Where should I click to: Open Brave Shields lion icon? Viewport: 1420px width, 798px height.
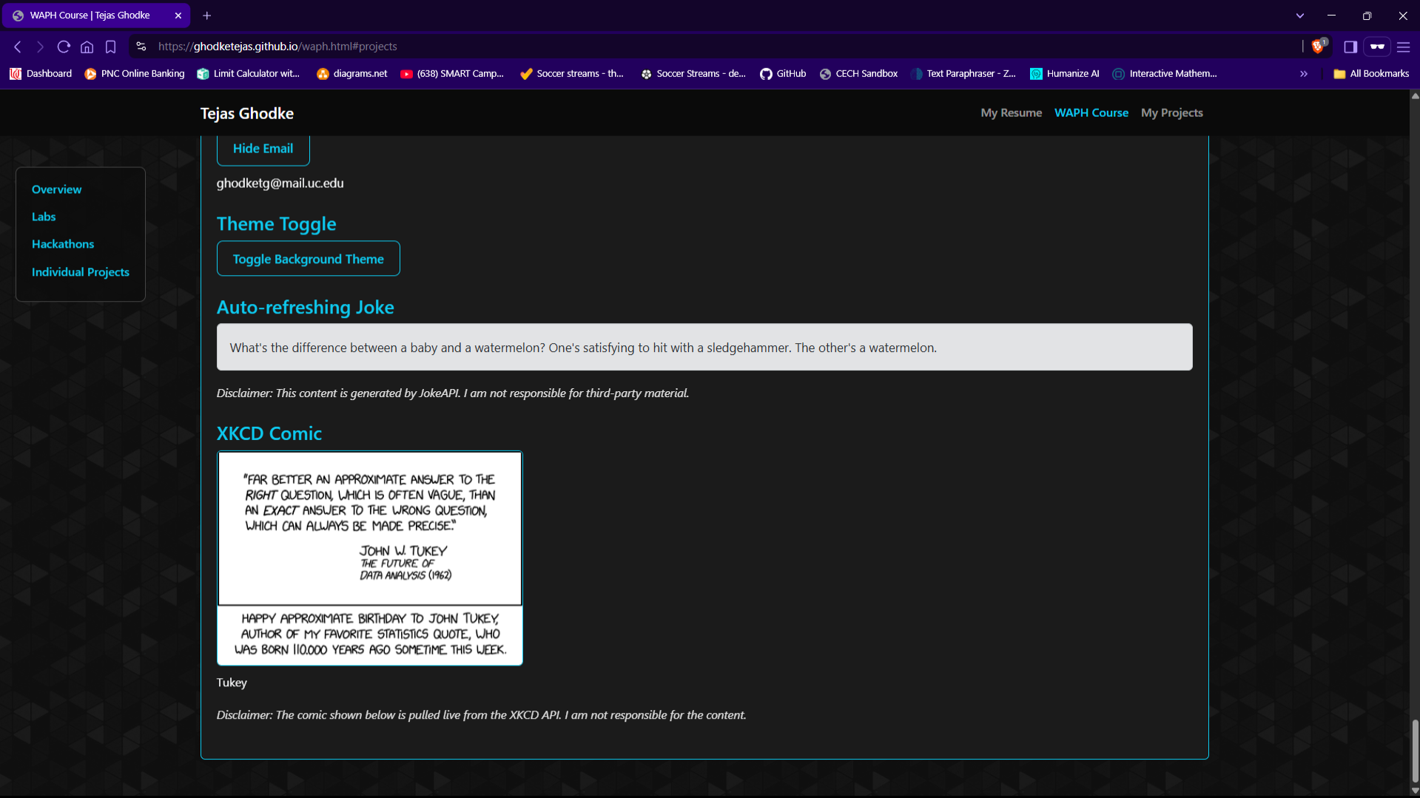[1318, 47]
